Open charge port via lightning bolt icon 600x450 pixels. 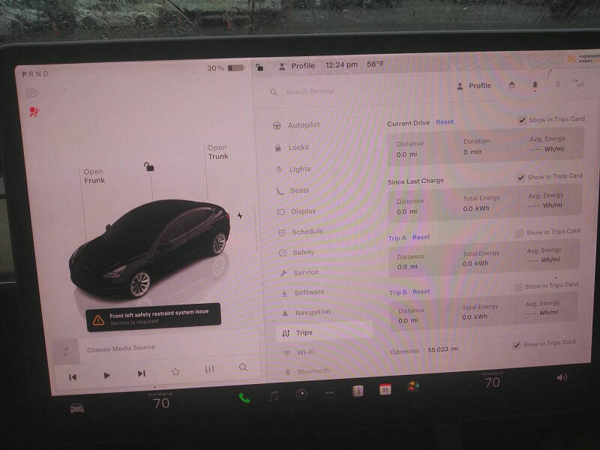pos(240,215)
